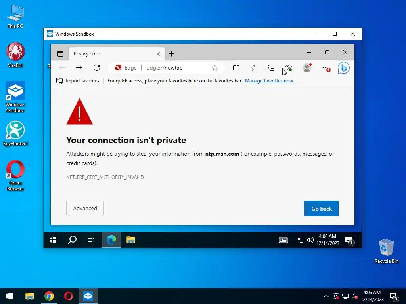Open Search in the Sandbox taskbar
This screenshot has width=406, height=304.
(72, 240)
